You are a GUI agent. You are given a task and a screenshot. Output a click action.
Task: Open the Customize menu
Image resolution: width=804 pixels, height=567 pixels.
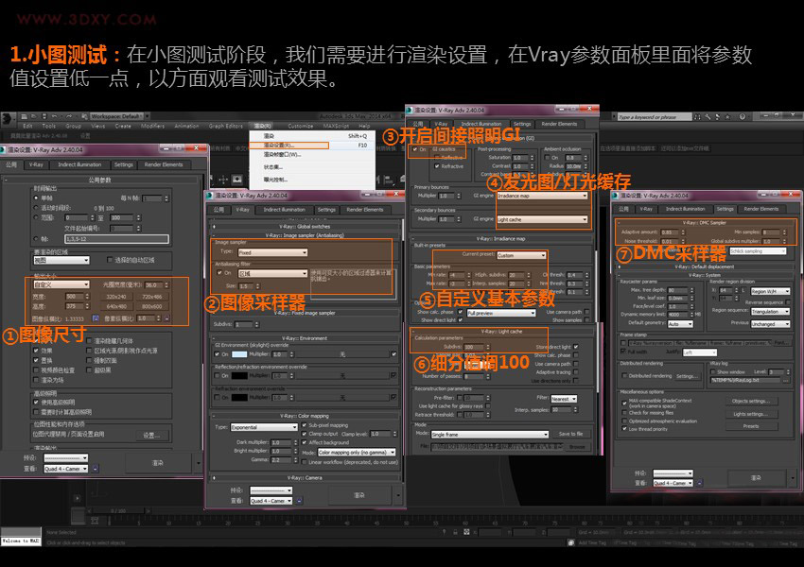(301, 126)
